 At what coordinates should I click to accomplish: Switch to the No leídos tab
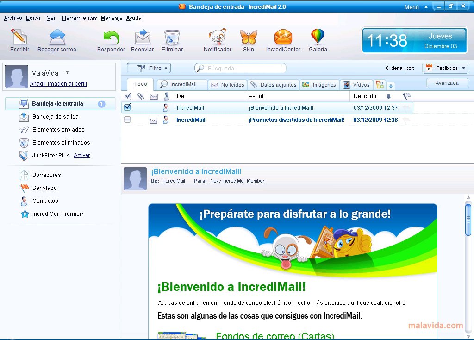point(228,85)
